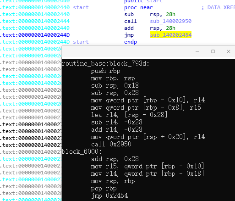Click 'pop rbp' console line
The width and height of the screenshot is (235, 201).
pos(104,189)
